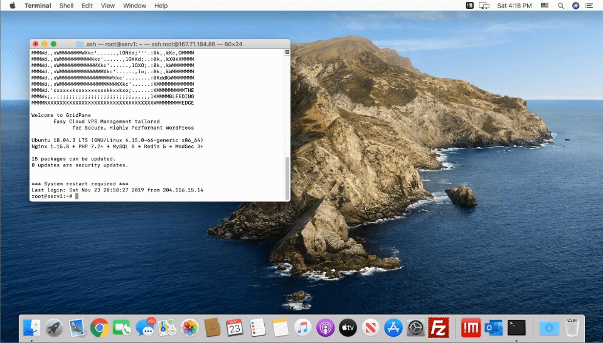Zoom Terminal window with green button
The height and width of the screenshot is (343, 603).
(53, 44)
